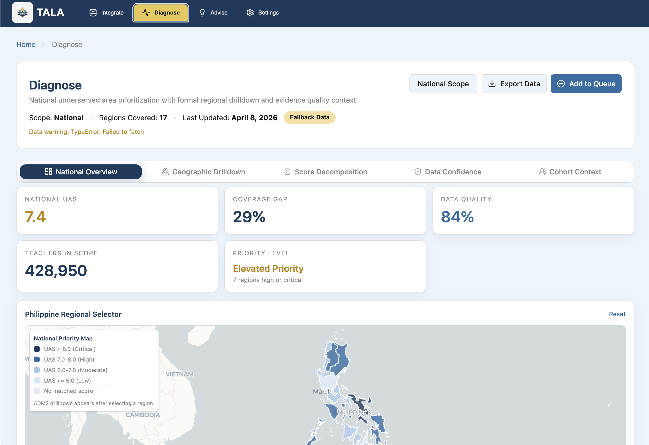Viewport: 649px width, 445px height.
Task: Click the Data Confidence shield icon
Action: click(418, 172)
